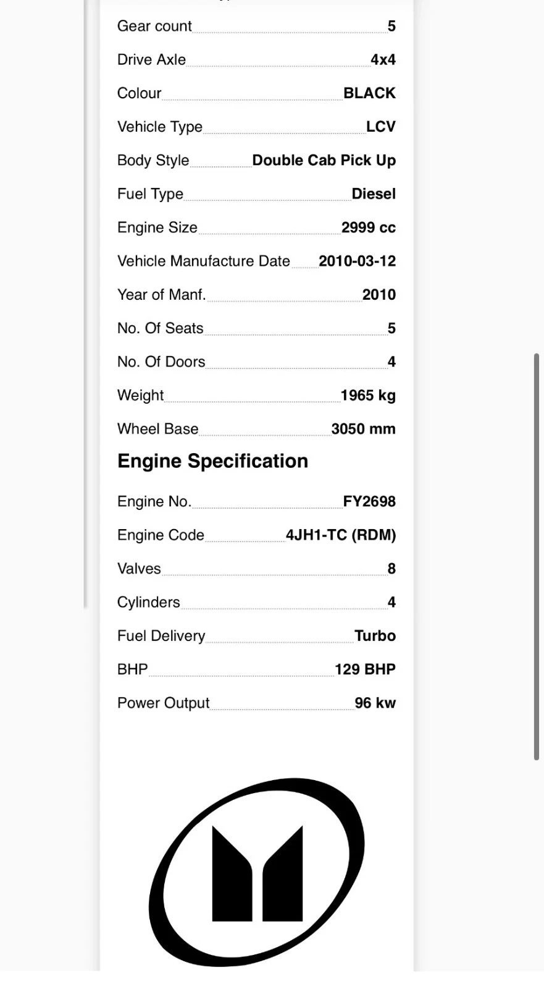Click the page scrollbar thumb
The width and height of the screenshot is (544, 989).
click(x=537, y=557)
